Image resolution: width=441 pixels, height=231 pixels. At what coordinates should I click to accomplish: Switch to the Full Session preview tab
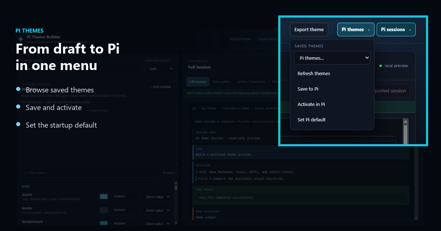197,82
